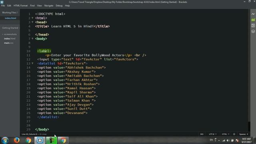Collapse the datalist fold arrow on line 13

click(32, 63)
